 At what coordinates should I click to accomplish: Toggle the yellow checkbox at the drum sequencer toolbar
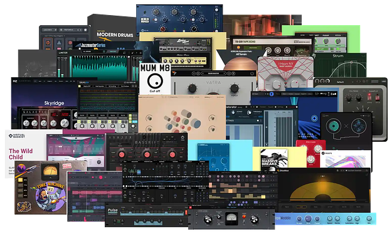(x=80, y=86)
